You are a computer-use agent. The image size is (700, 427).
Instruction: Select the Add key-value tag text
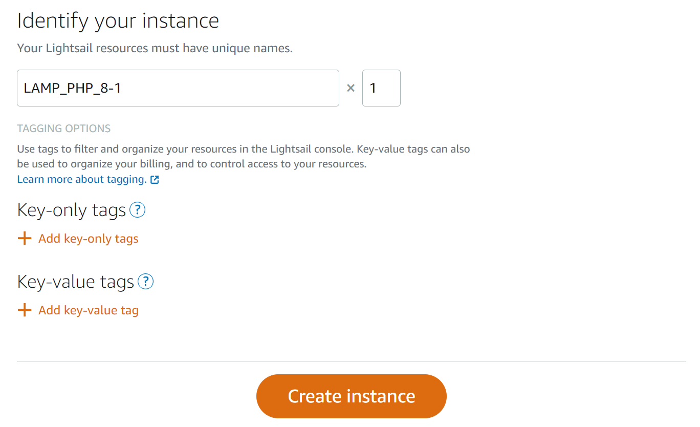[89, 310]
